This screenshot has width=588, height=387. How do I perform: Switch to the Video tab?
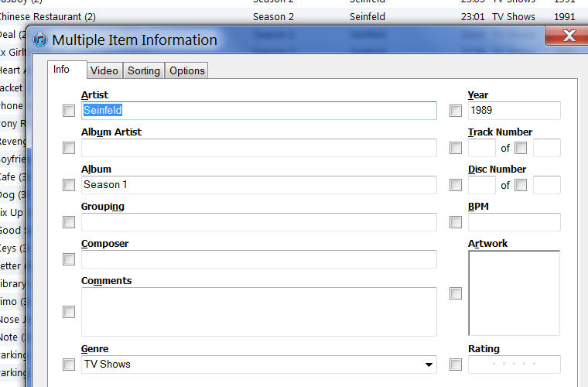[x=104, y=70]
